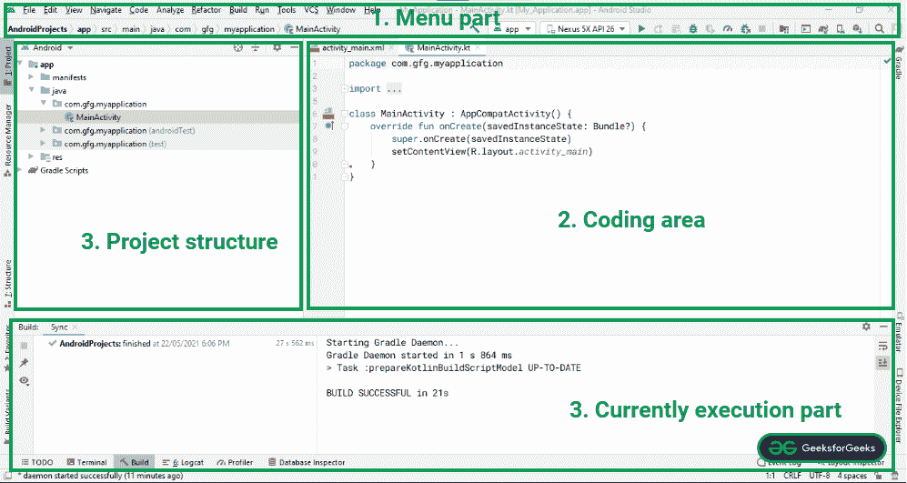The height and width of the screenshot is (483, 907).
Task: Click the Sync Project with Gradle Files icon
Action: 822,29
